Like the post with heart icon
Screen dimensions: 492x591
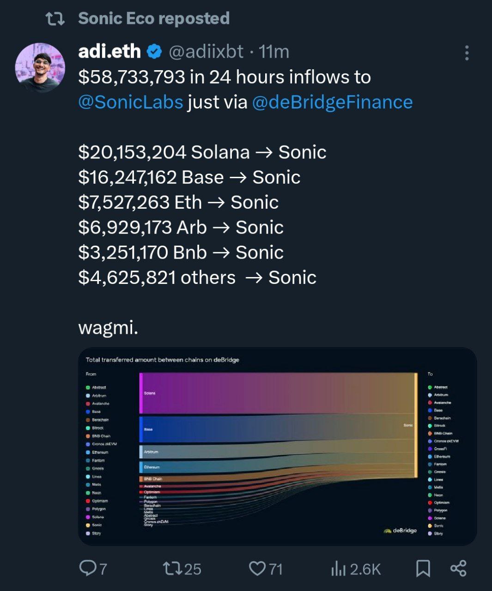257,568
